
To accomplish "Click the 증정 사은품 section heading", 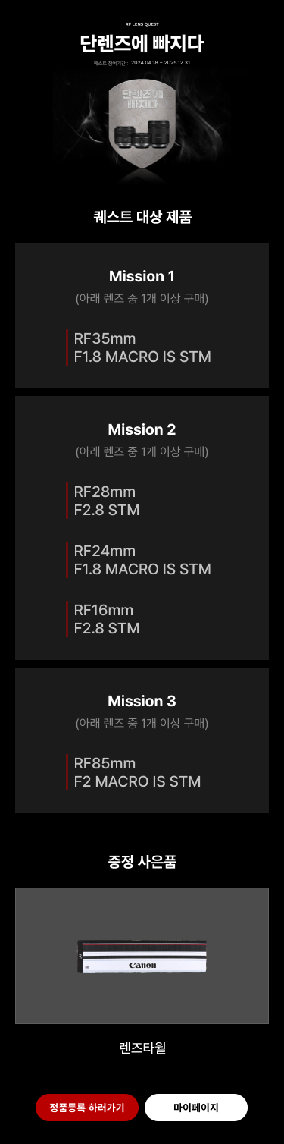I will (142, 862).
